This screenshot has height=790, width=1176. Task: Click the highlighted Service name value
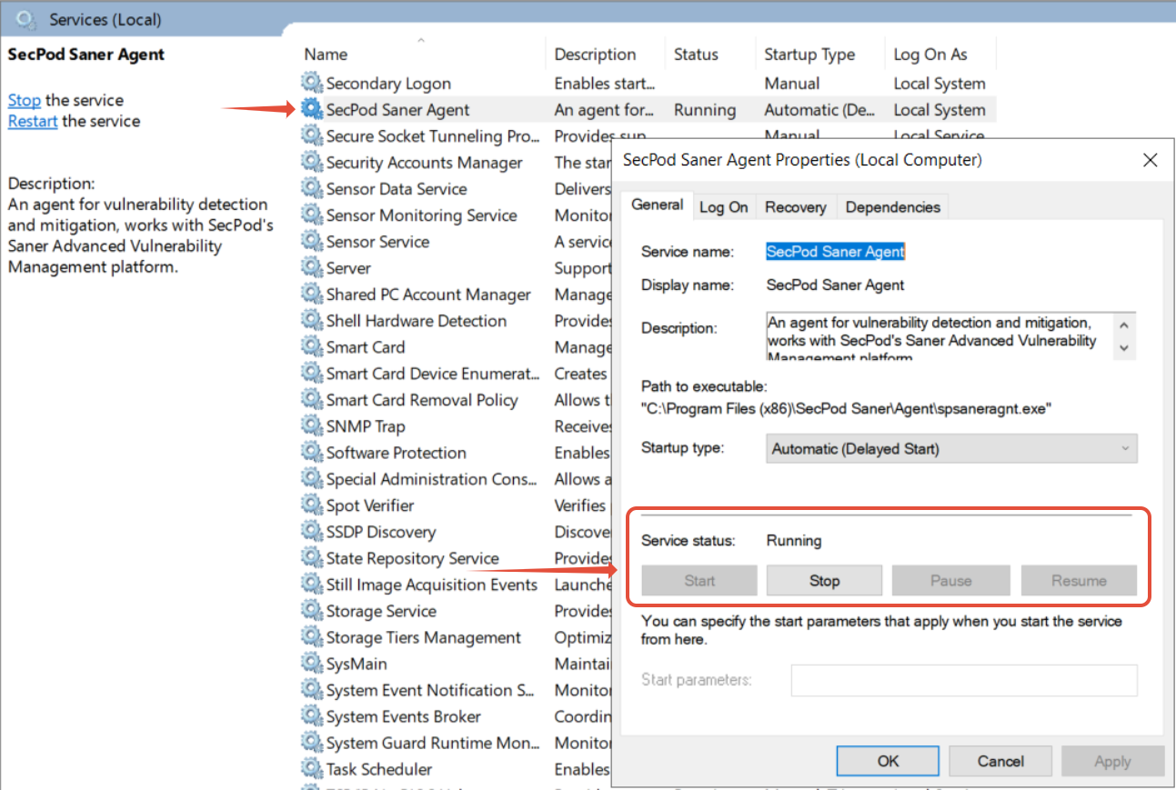point(836,252)
